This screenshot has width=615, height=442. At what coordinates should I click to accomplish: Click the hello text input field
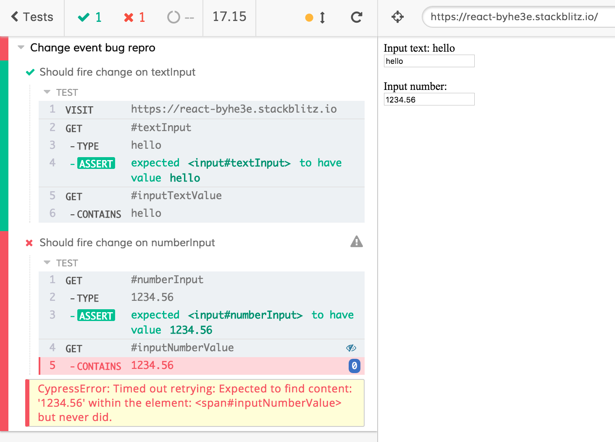pos(428,61)
